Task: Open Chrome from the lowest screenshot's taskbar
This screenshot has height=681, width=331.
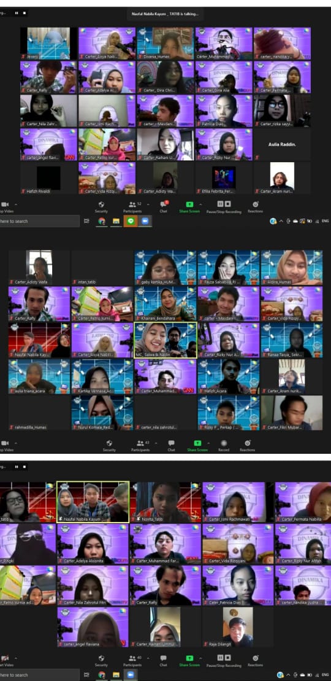Action: point(102,674)
